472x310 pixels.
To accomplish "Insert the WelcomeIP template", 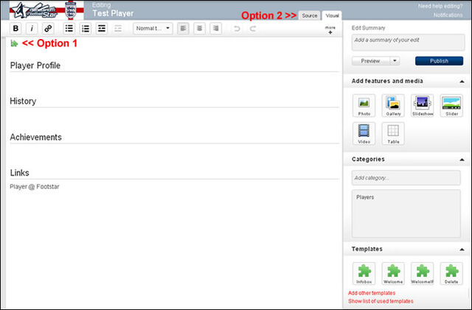I will pyautogui.click(x=423, y=274).
